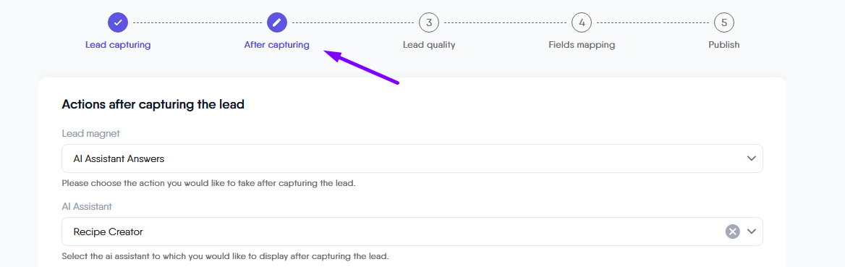Go to Lead quality step label

(429, 45)
